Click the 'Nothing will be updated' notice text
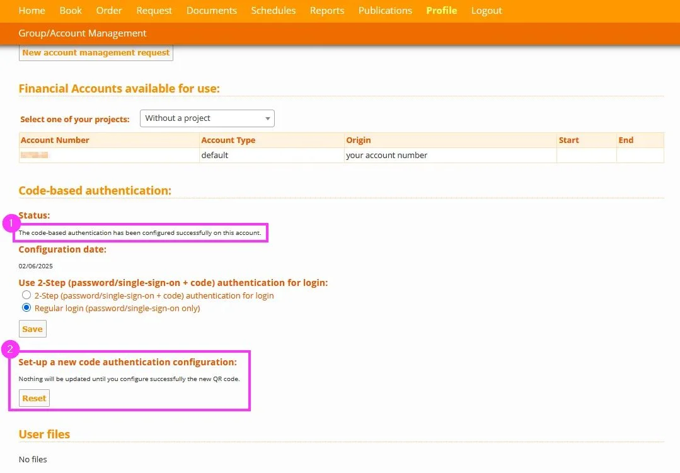Screen dimensions: 680x473 coord(129,379)
